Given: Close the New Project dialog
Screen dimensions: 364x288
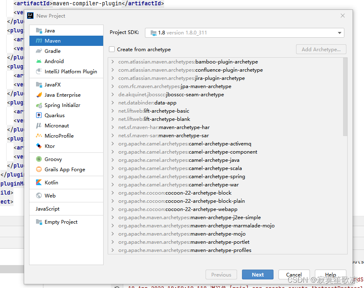Looking at the screenshot, I should [343, 16].
